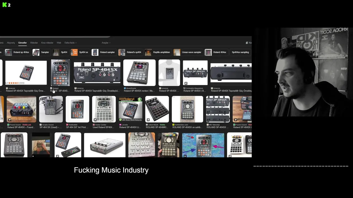
Task: Open image with colorful arrows on SP-404
Action: click(203, 145)
